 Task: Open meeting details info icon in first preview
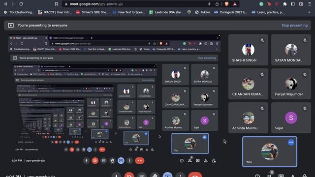point(182,161)
